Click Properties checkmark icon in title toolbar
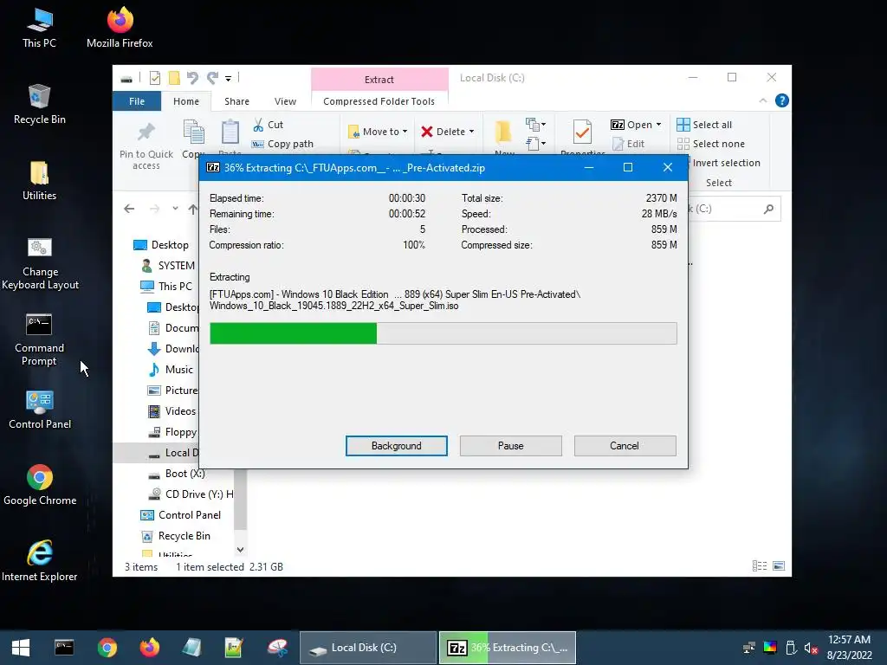 click(x=155, y=77)
